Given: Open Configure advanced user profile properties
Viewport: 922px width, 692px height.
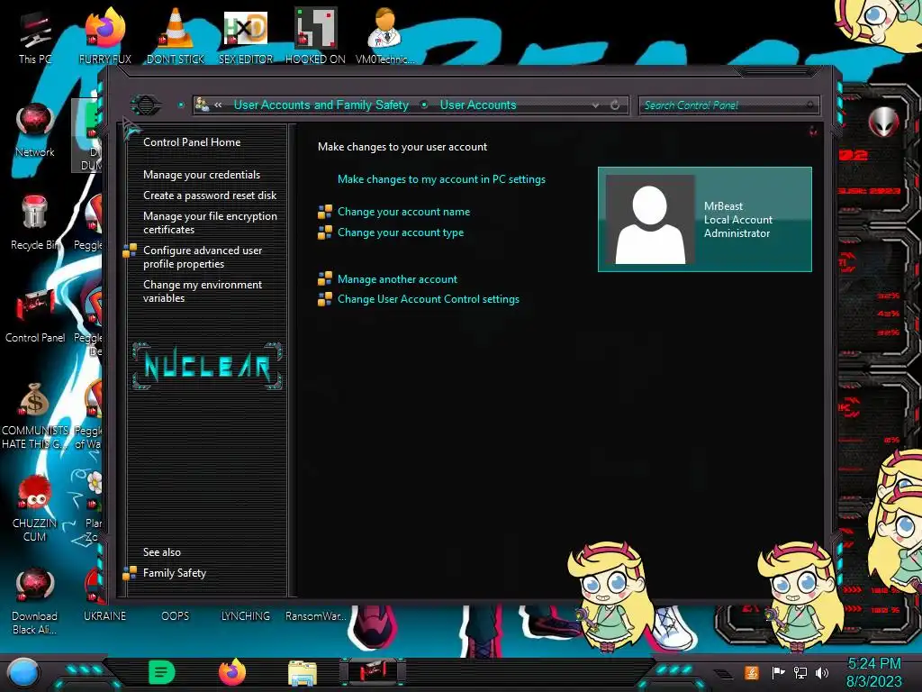Looking at the screenshot, I should tap(203, 257).
